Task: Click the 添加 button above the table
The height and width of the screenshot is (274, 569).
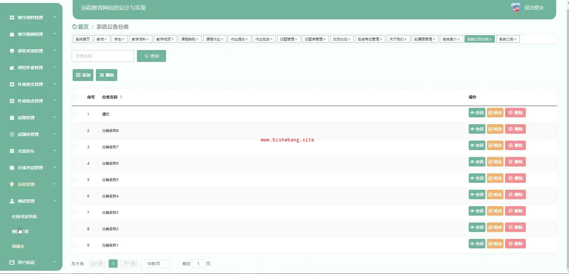Action: click(83, 75)
